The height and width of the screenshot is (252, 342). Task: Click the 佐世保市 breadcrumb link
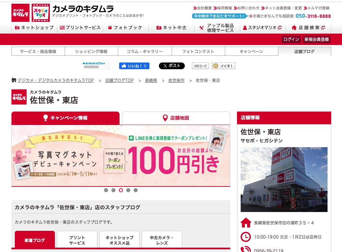pos(176,80)
